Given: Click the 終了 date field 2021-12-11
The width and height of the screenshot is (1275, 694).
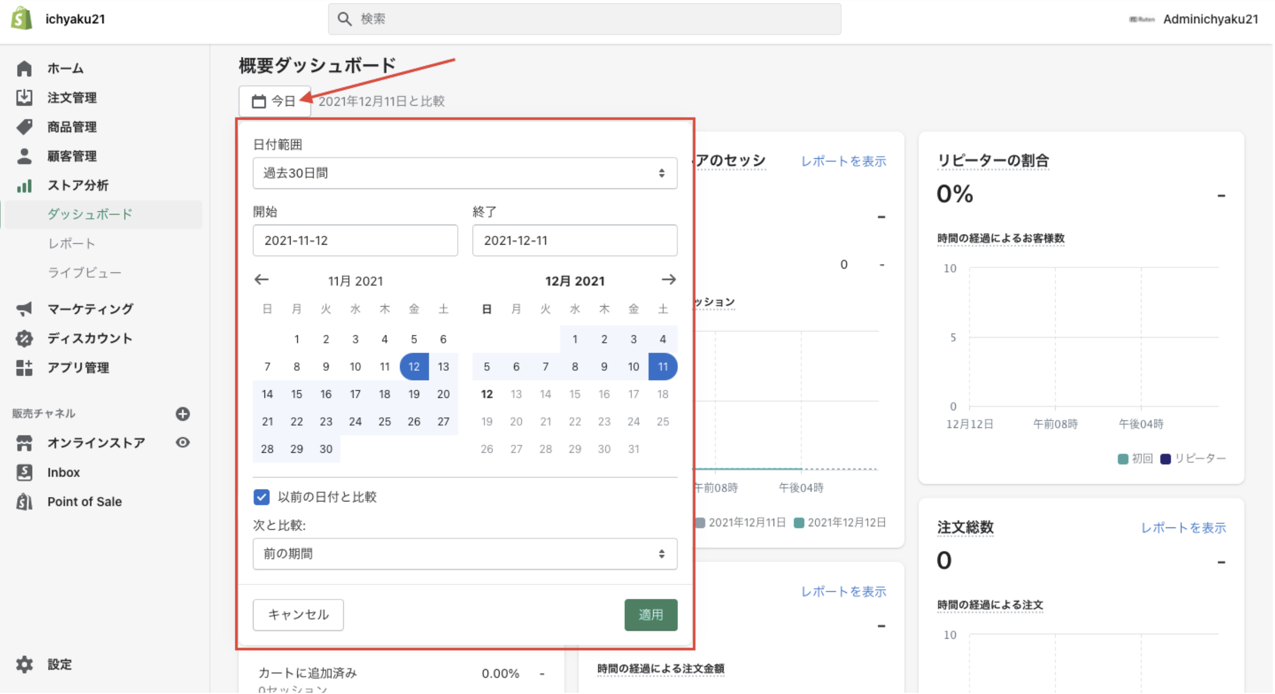Looking at the screenshot, I should pos(574,240).
